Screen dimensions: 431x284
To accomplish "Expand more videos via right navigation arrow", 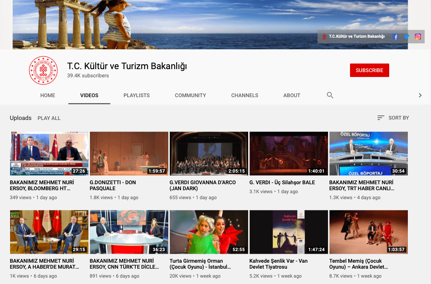I will coord(420,95).
